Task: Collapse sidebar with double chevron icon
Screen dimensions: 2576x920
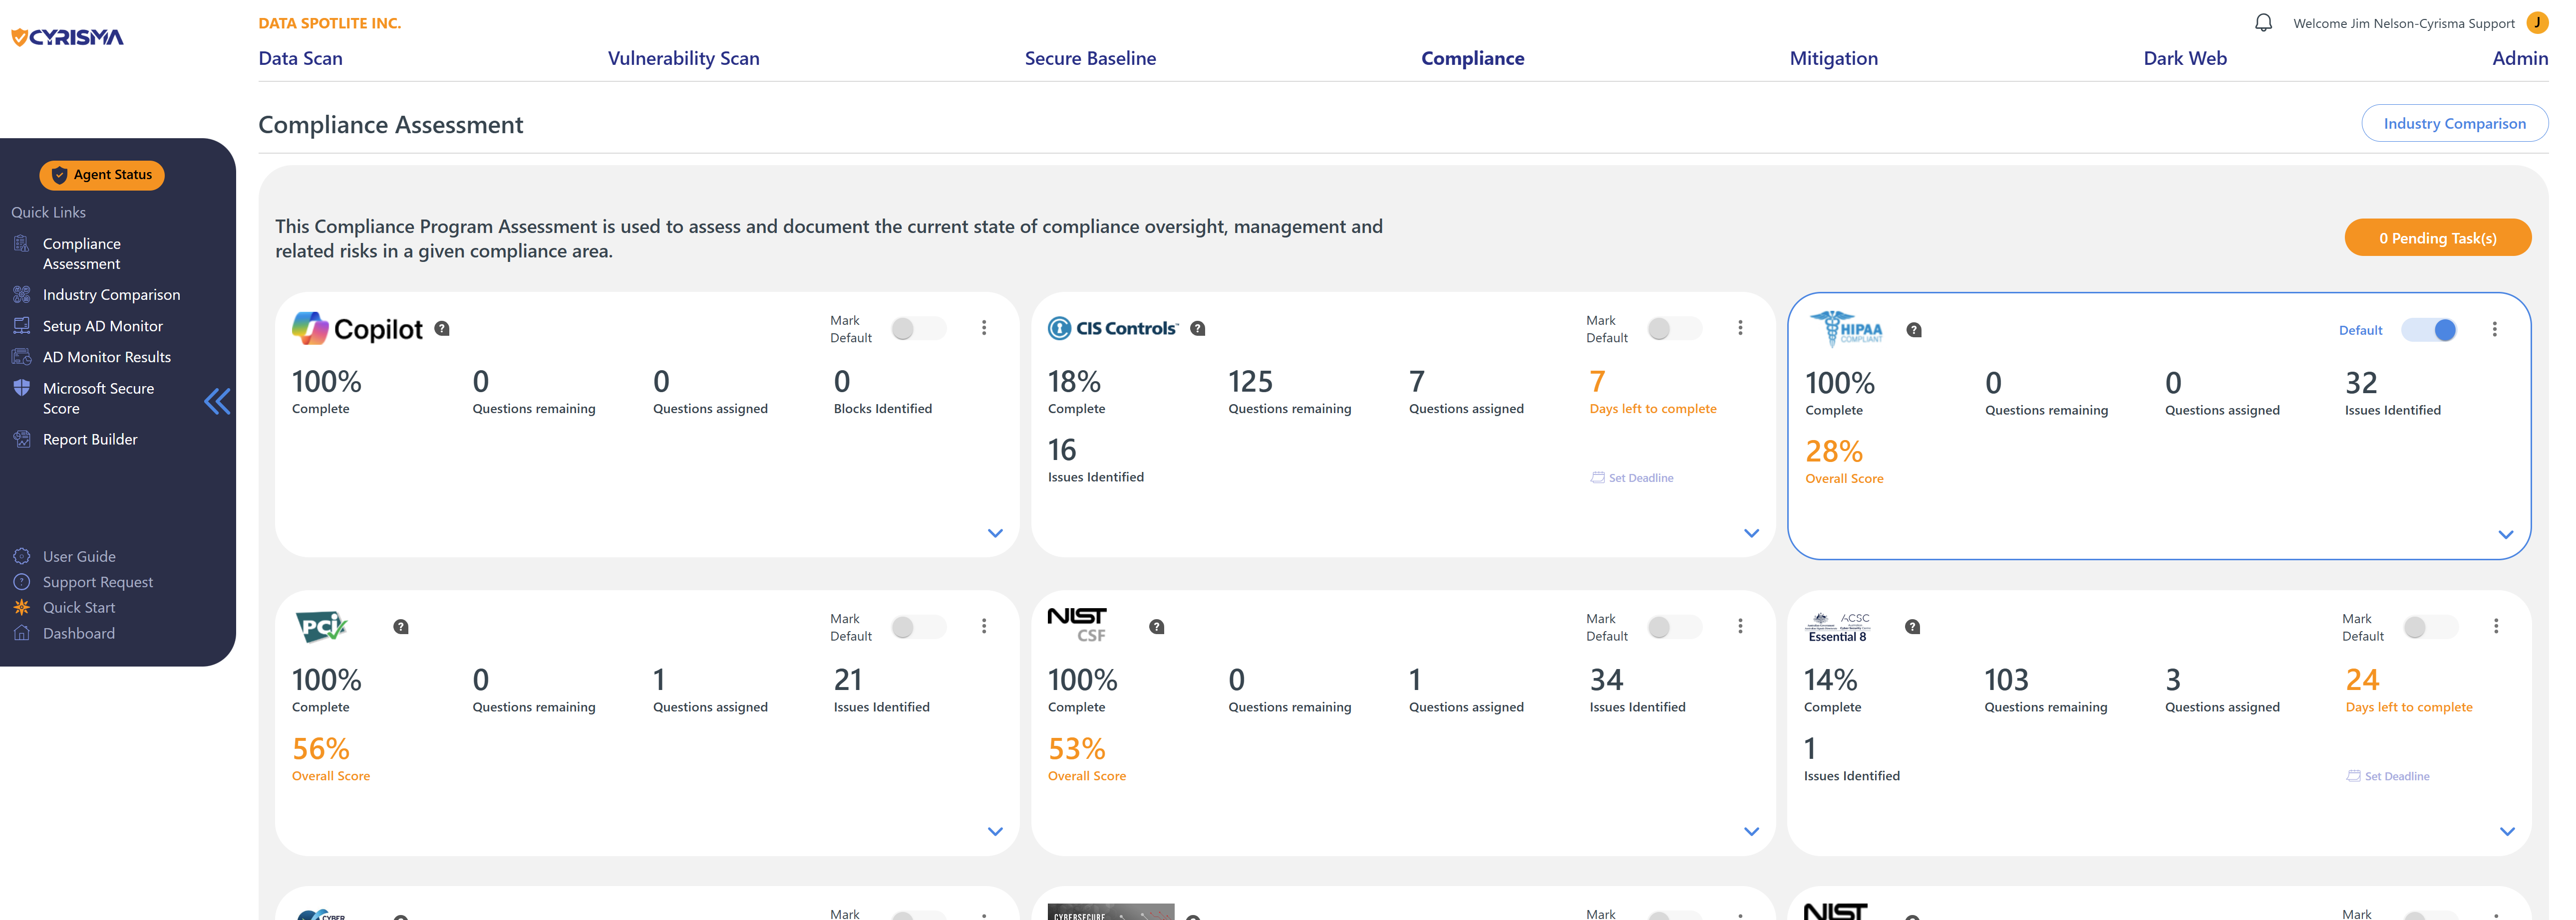Action: click(217, 402)
